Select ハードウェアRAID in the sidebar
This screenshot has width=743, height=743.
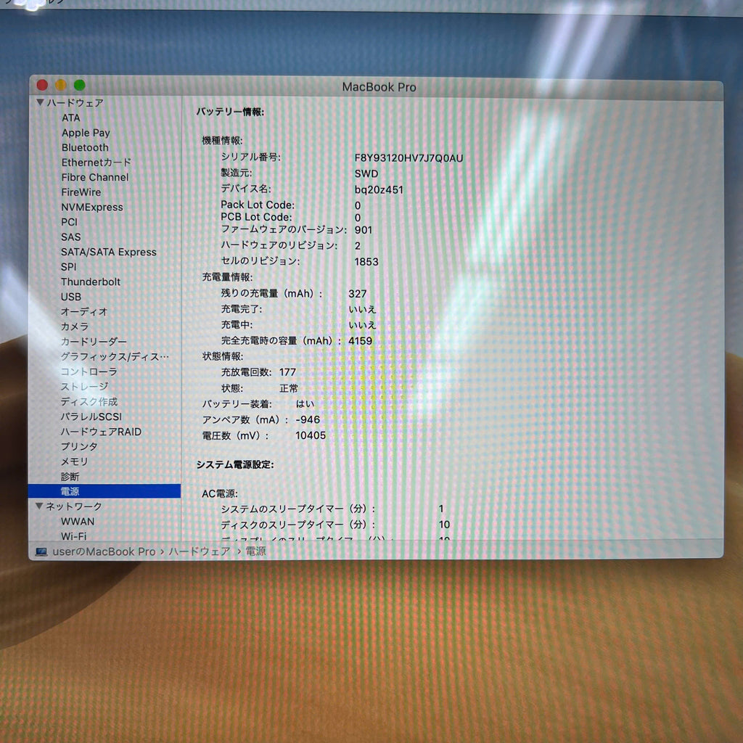coord(100,432)
